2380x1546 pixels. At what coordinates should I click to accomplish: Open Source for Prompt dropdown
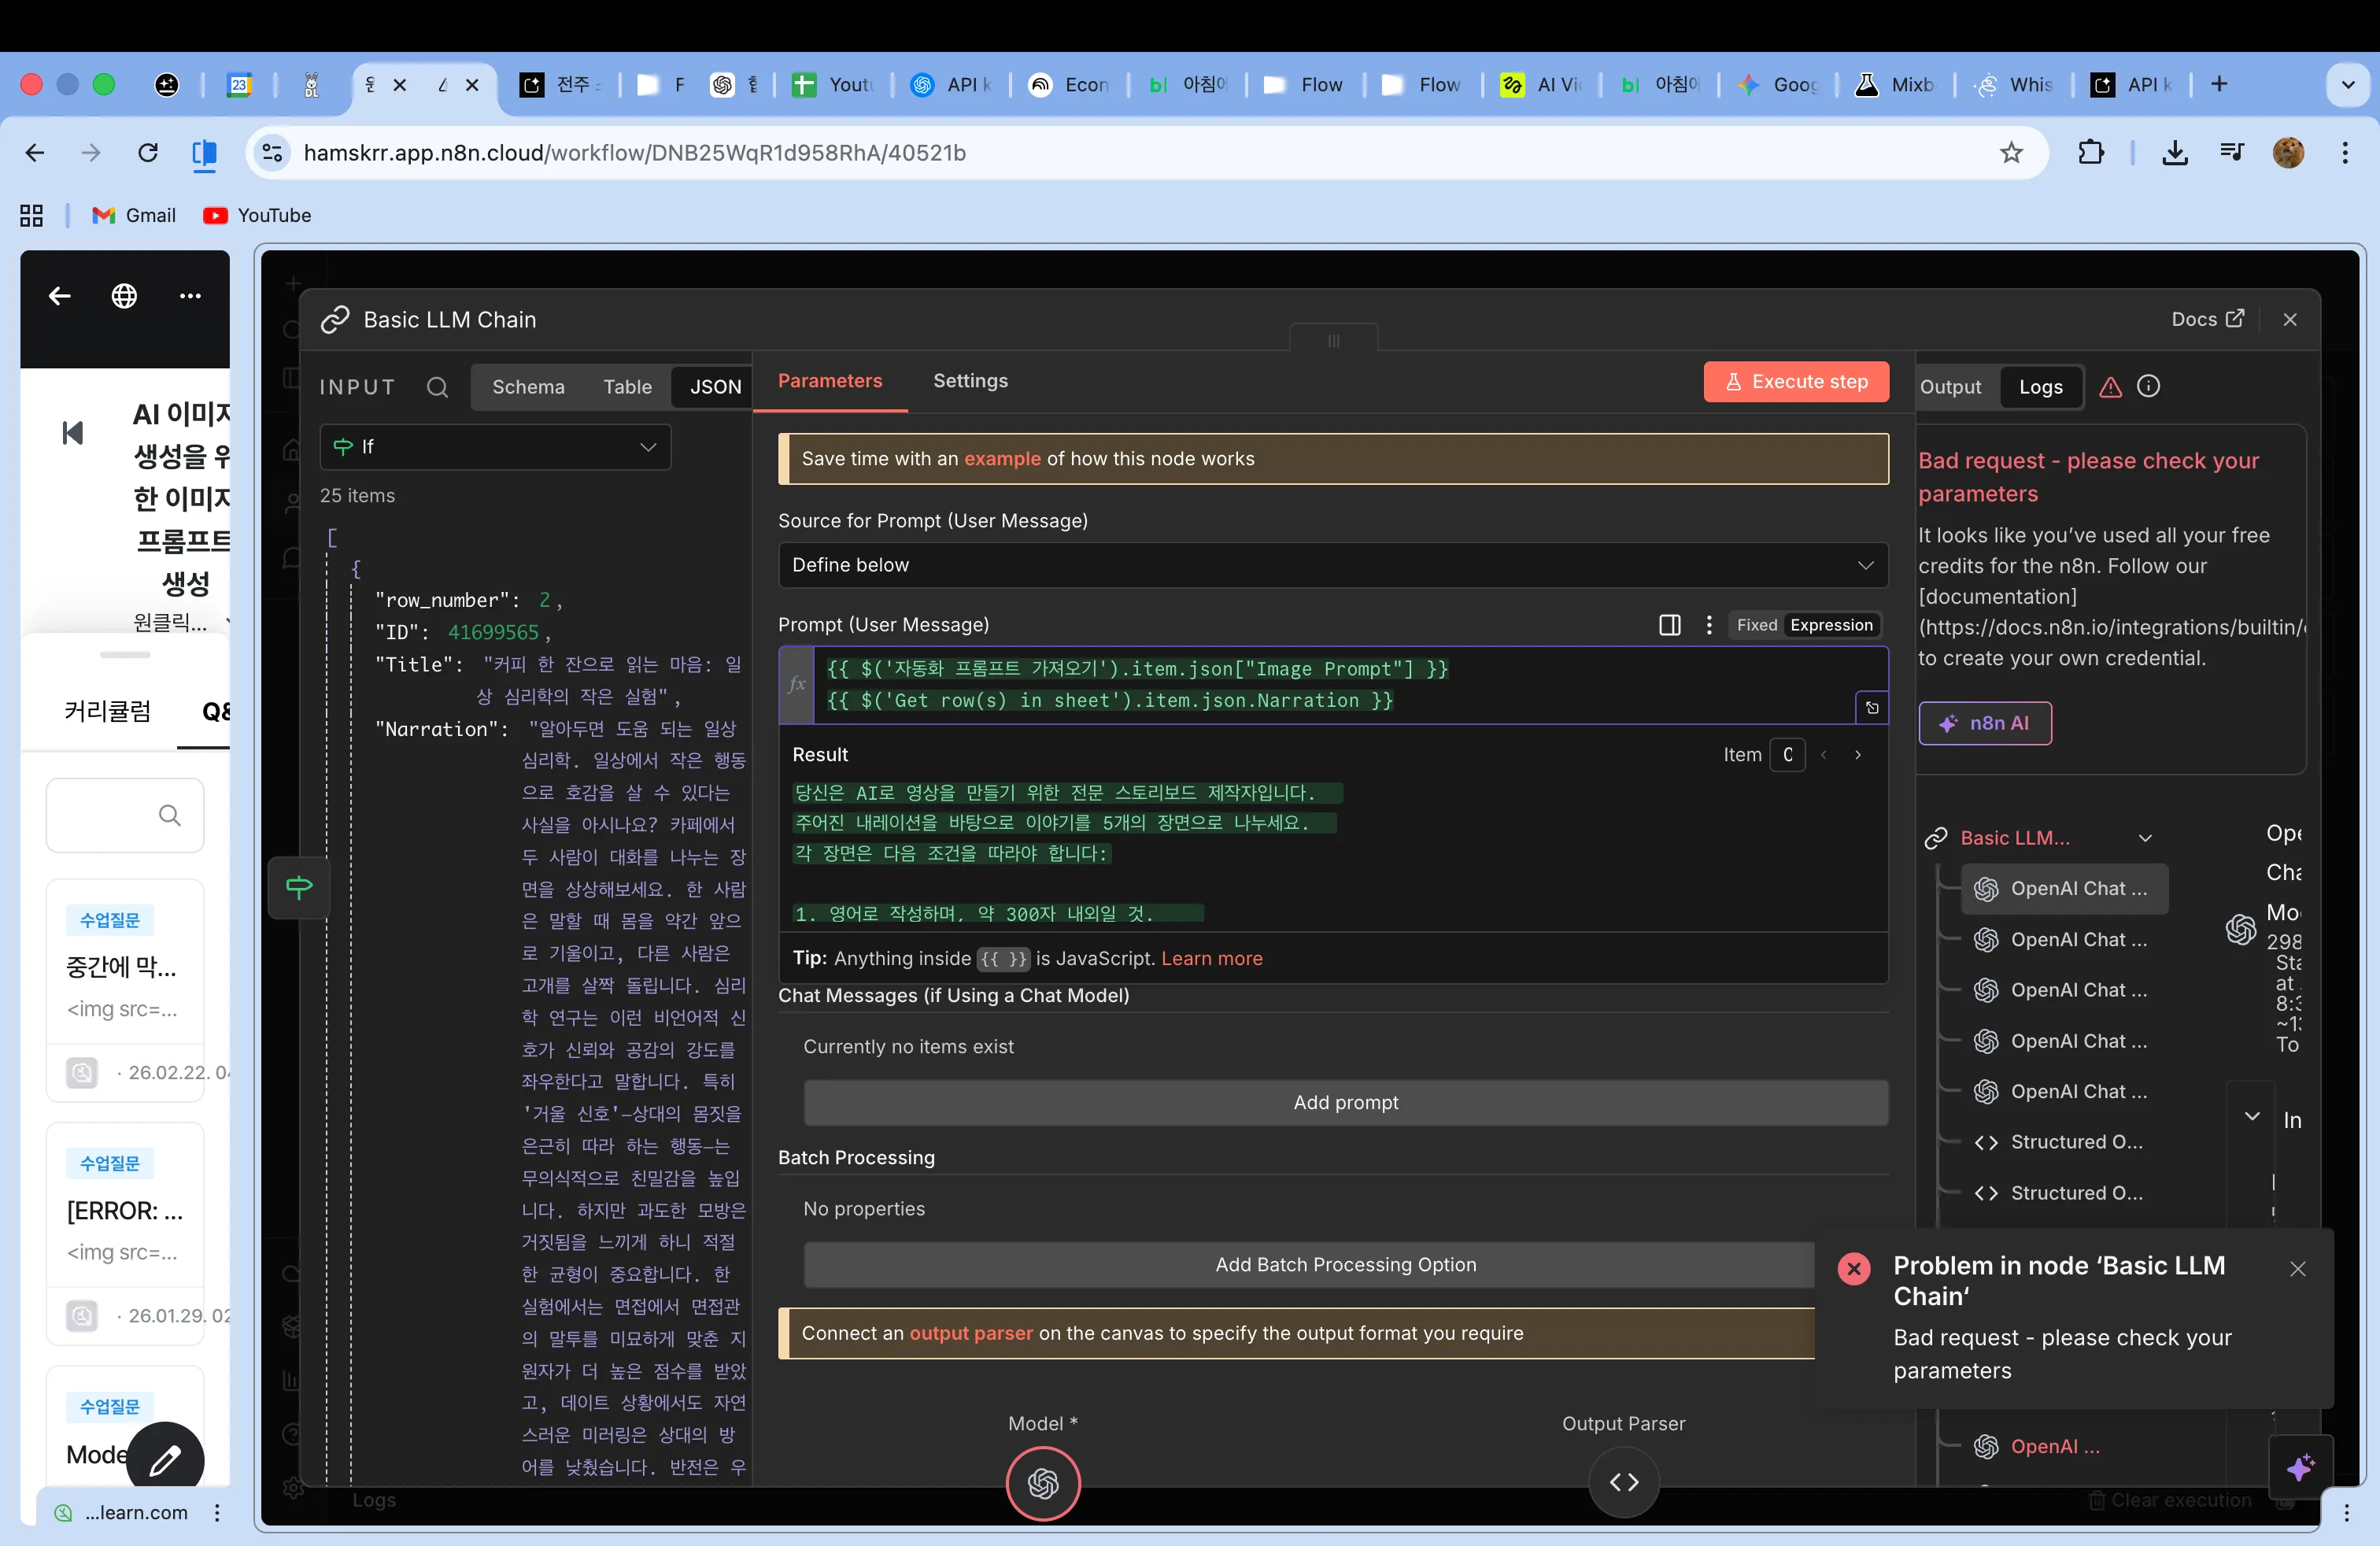pos(1332,565)
